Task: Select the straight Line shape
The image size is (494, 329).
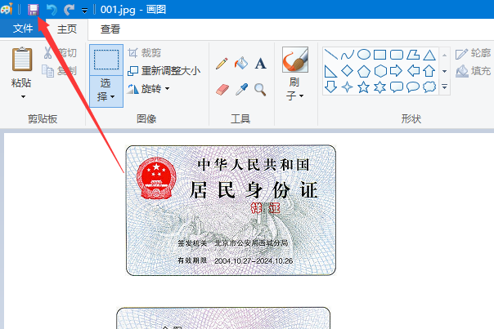Action: pyautogui.click(x=330, y=55)
